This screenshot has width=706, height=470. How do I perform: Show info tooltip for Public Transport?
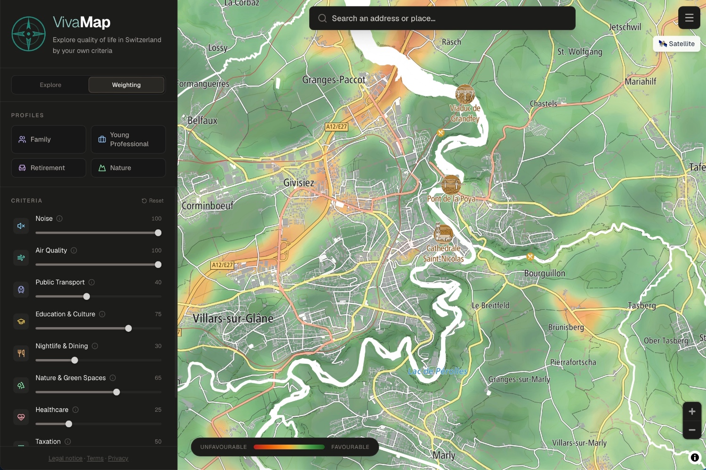(92, 282)
